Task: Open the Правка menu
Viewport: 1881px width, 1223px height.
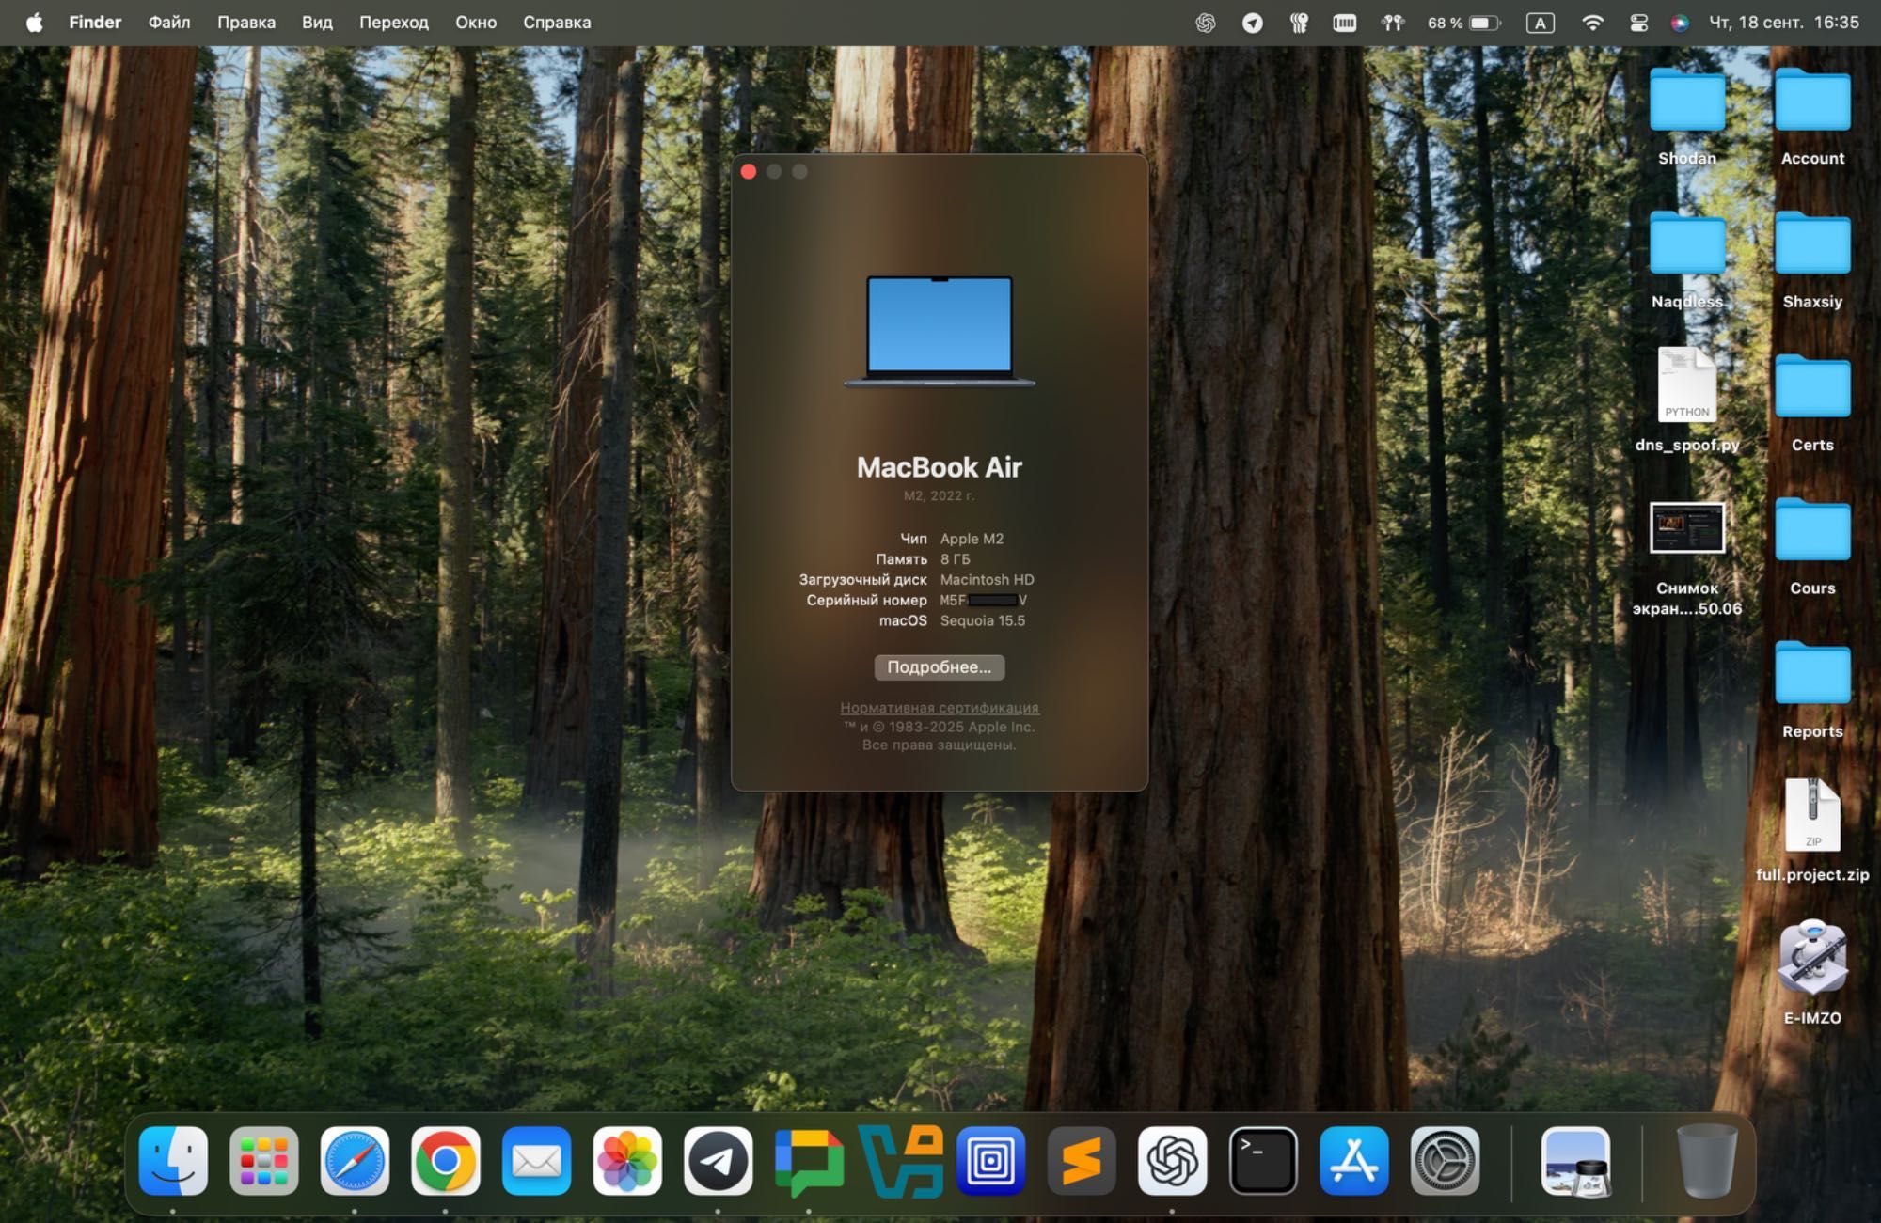Action: [x=246, y=23]
